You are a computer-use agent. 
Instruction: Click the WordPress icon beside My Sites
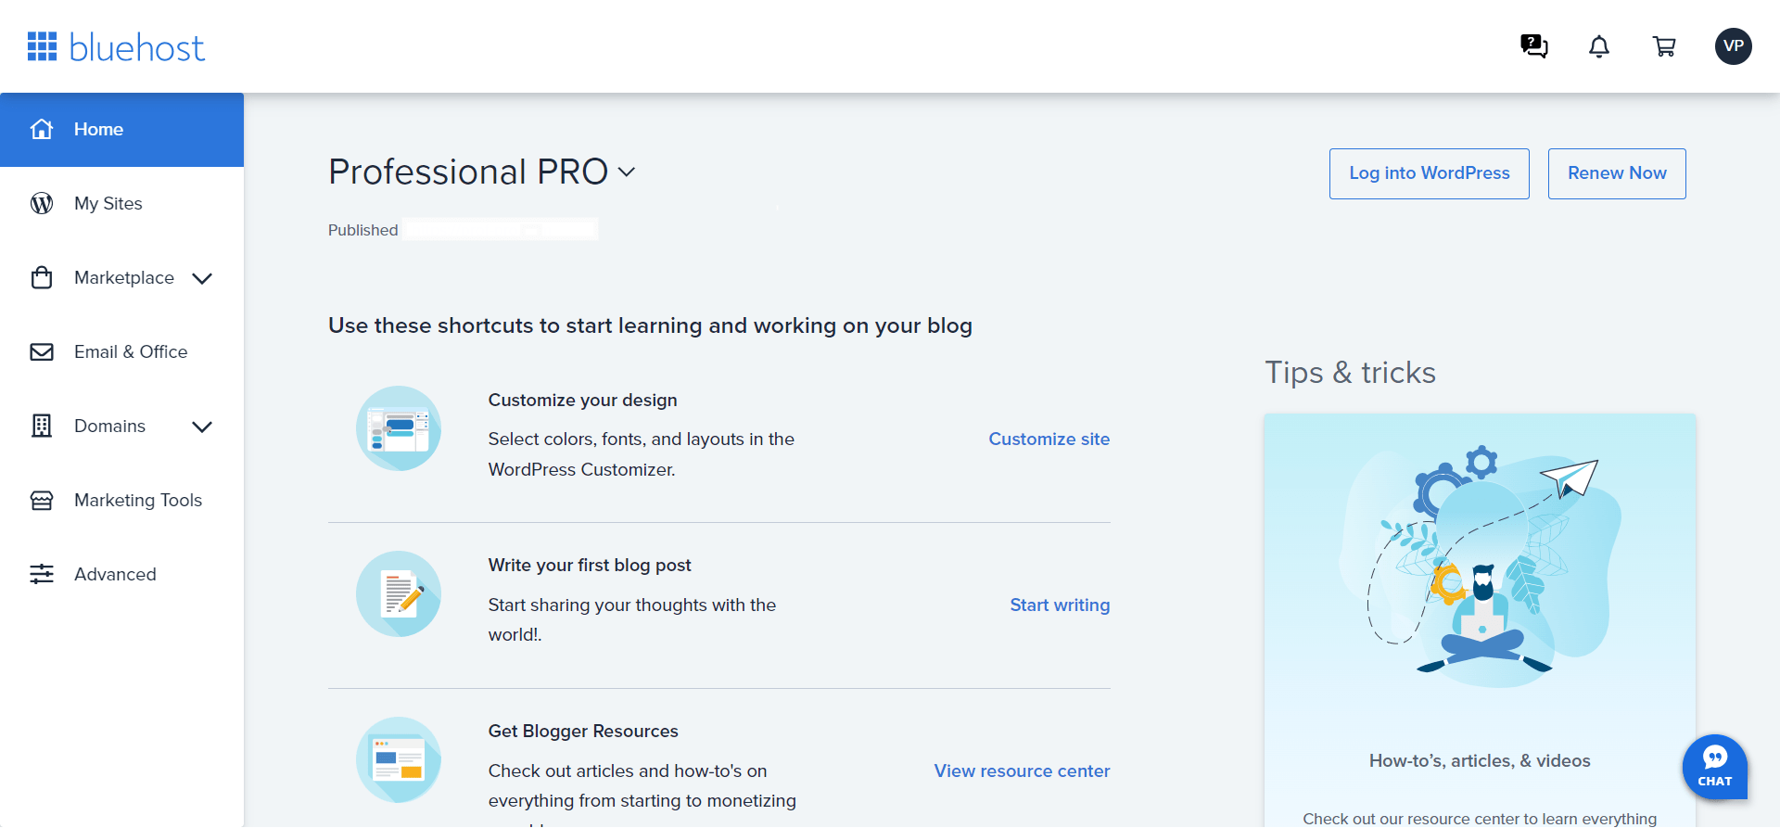pos(42,203)
